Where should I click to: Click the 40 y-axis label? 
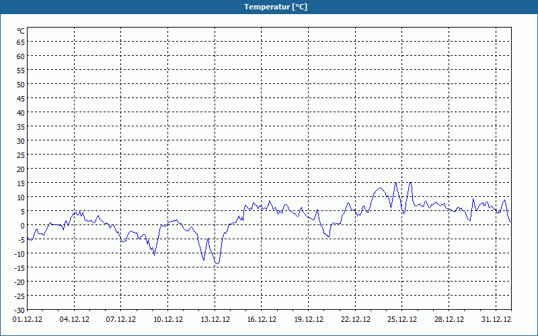tap(21, 113)
